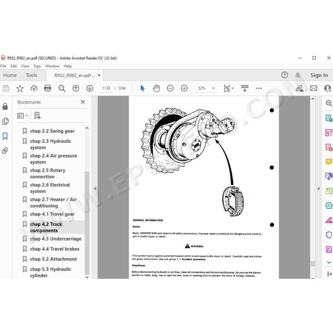Open the Protect shield tool icon
The image size is (333, 333).
tap(329, 235)
